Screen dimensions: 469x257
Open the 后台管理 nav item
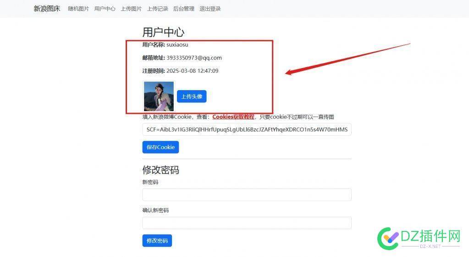click(184, 9)
